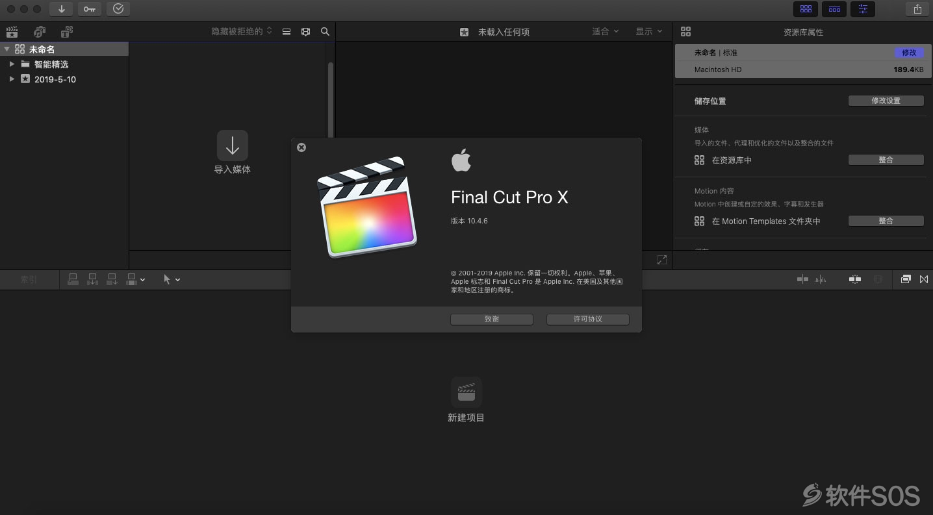Click the import media arrow toolbar button
This screenshot has width=933, height=515.
61,9
